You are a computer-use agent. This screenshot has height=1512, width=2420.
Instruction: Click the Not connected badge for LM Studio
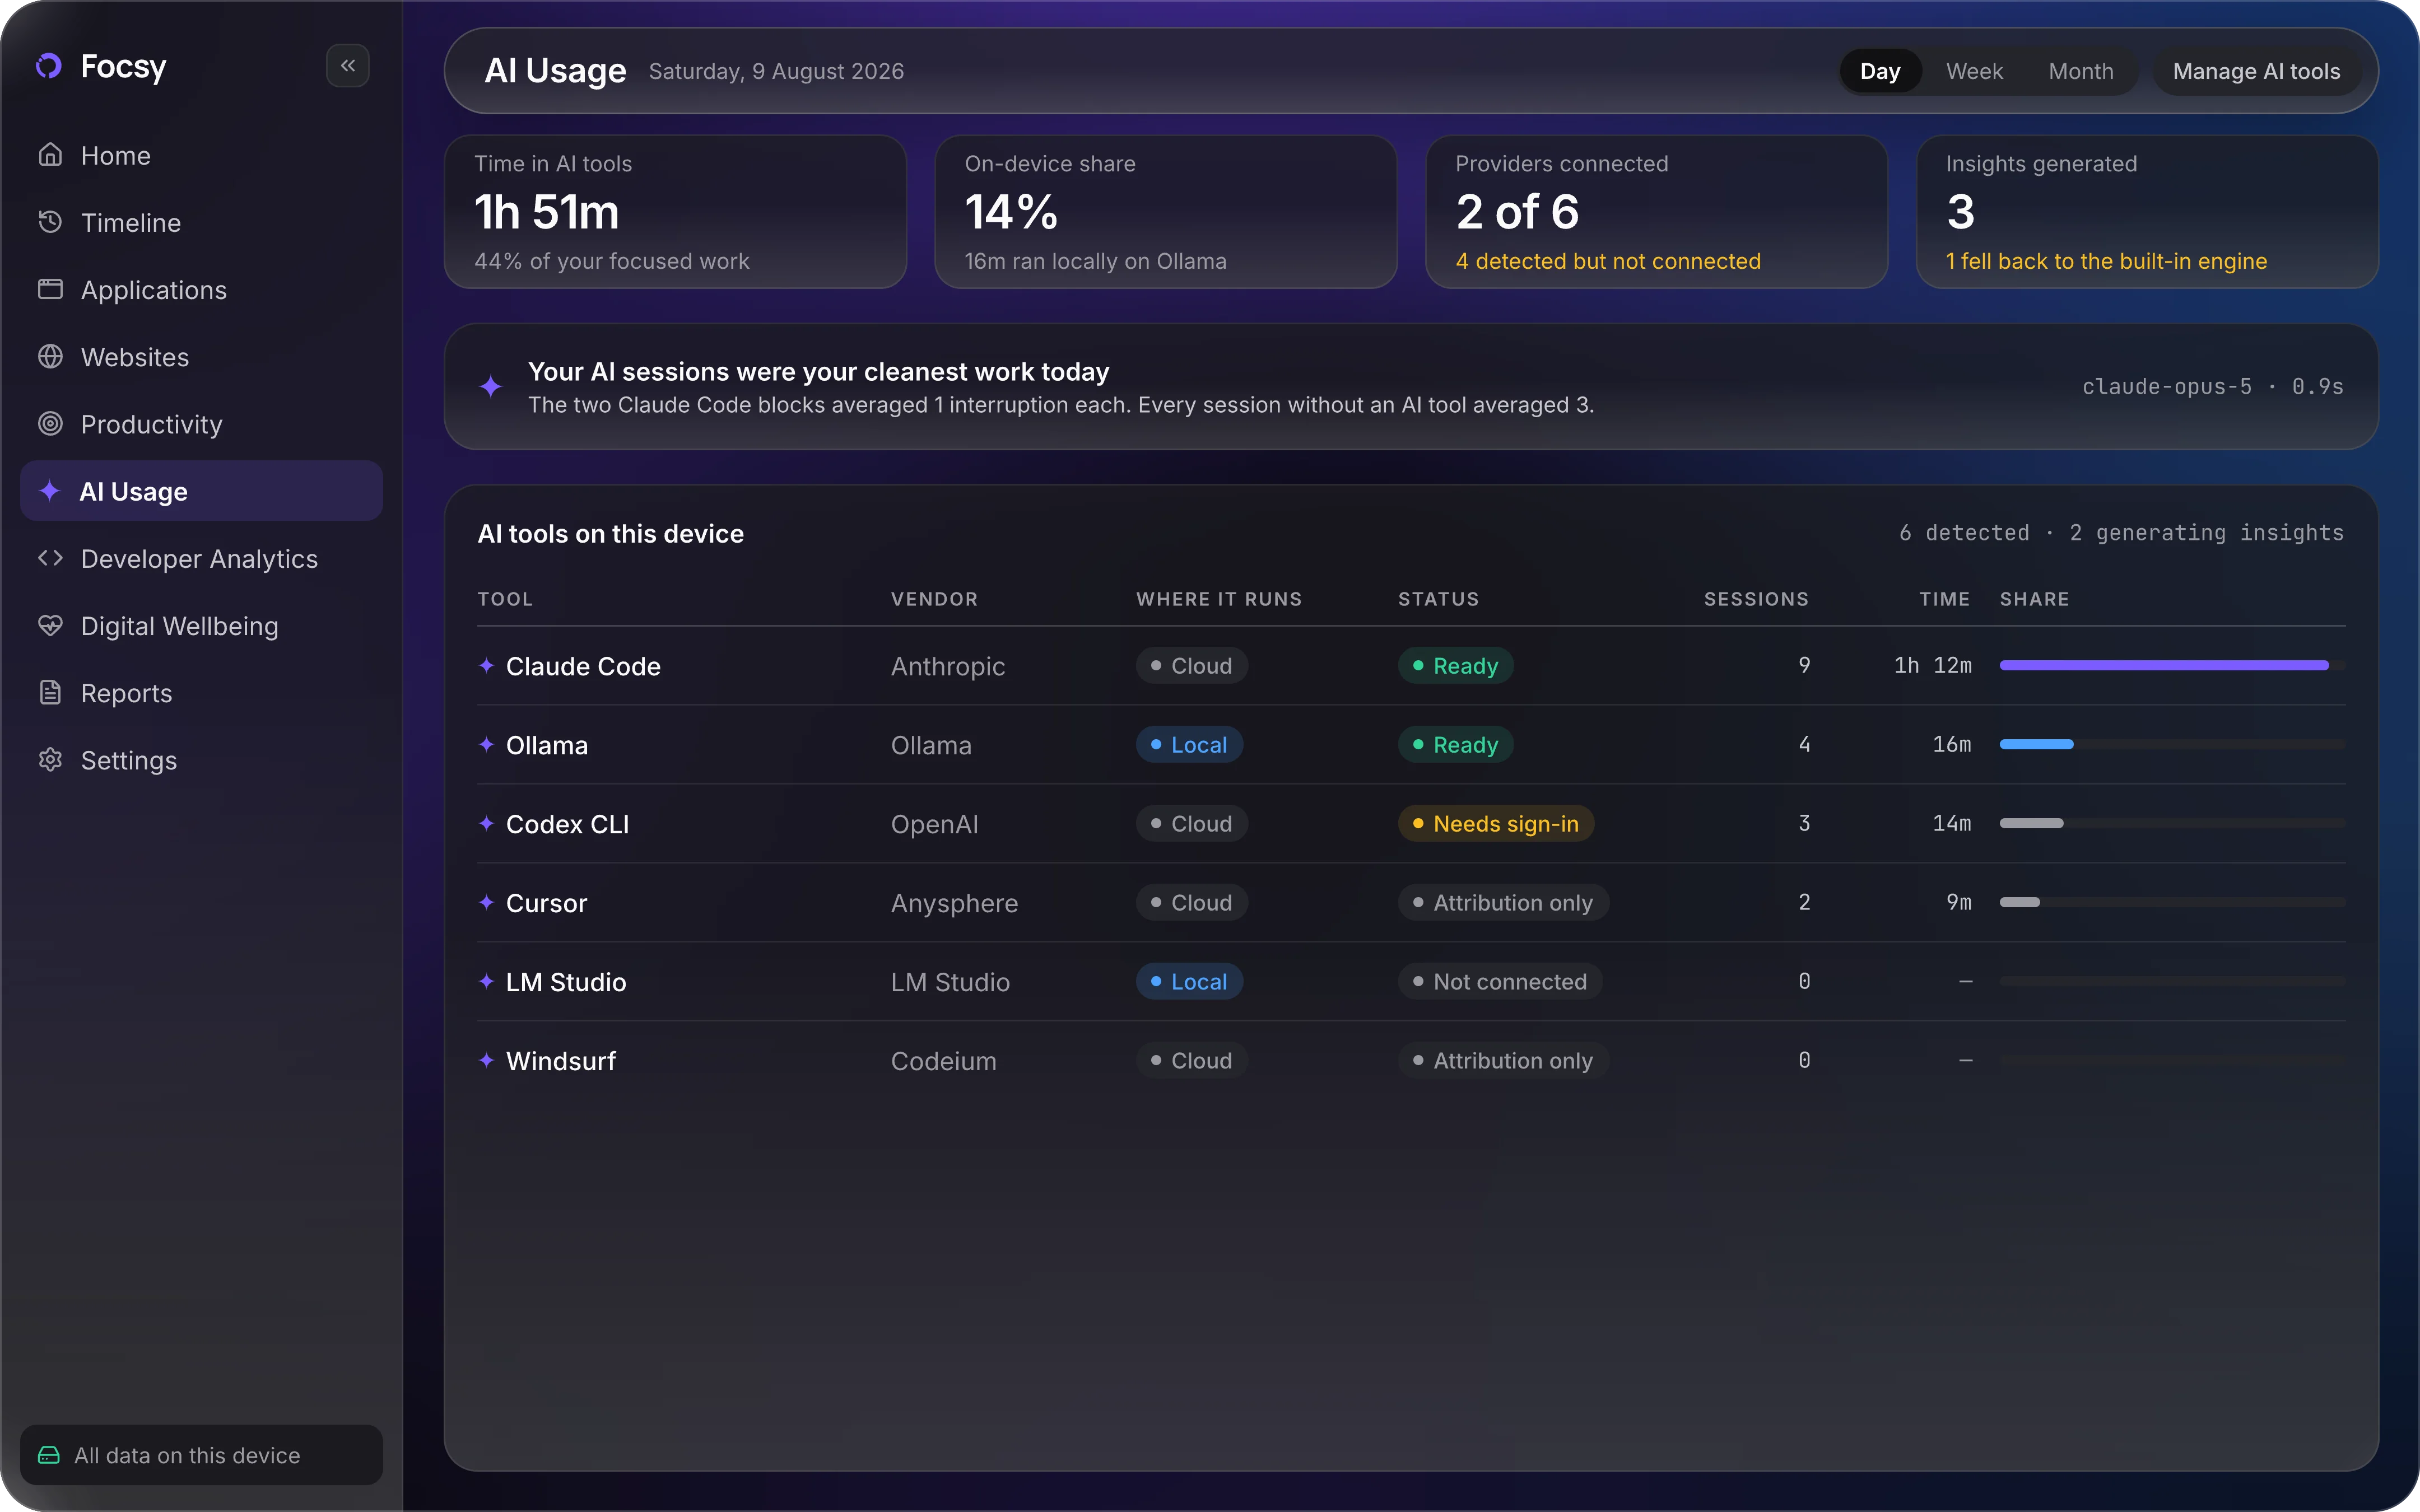pyautogui.click(x=1500, y=981)
